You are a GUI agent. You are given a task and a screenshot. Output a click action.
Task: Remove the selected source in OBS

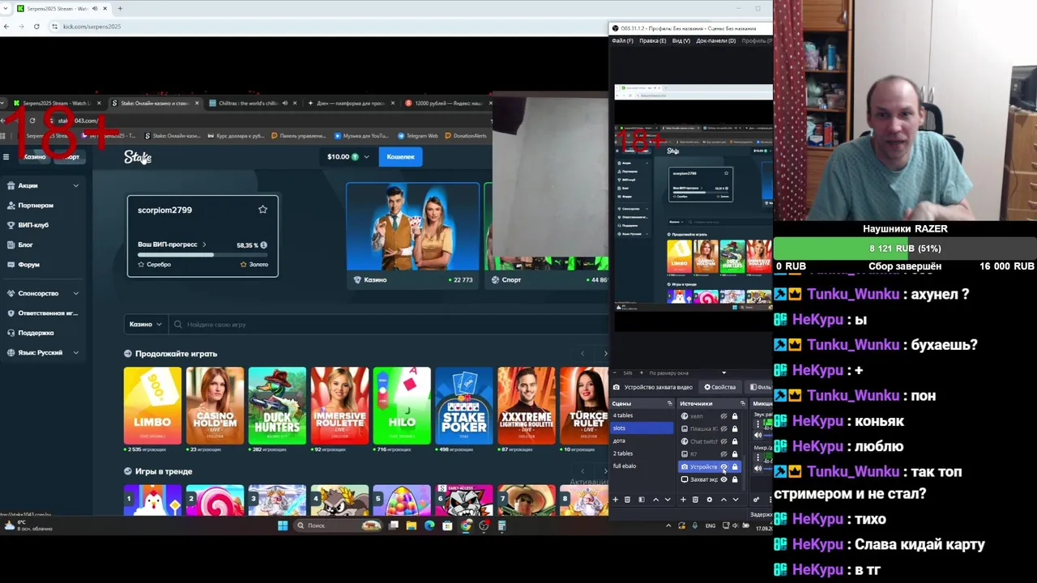tap(695, 500)
